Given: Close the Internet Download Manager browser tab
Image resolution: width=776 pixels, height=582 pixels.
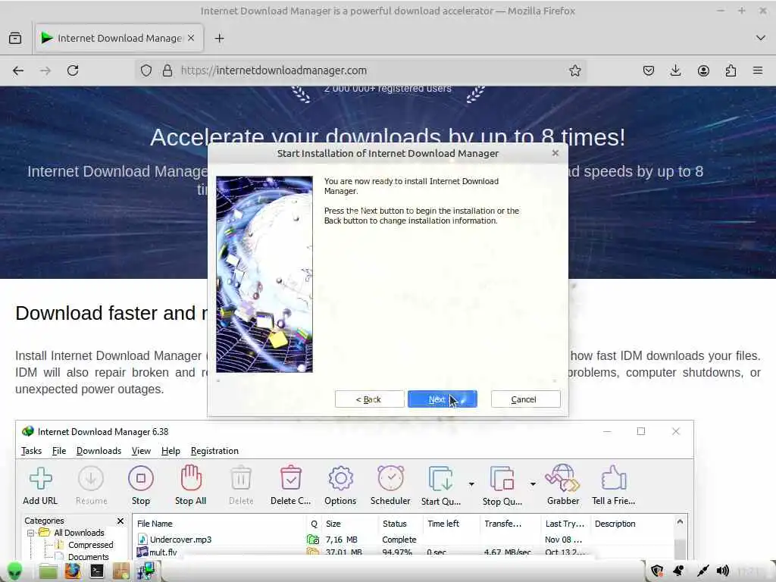Looking at the screenshot, I should [x=191, y=38].
